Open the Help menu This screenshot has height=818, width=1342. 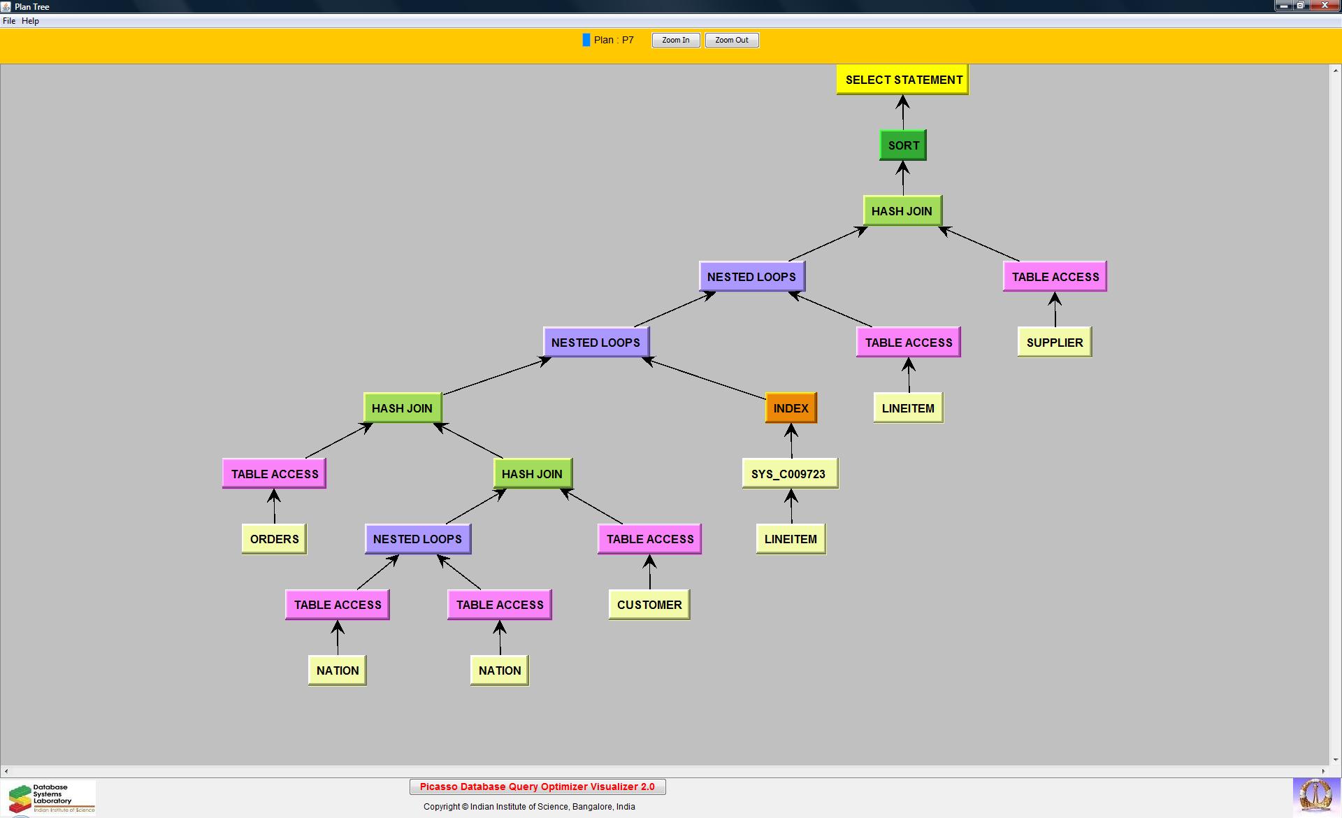pos(30,21)
